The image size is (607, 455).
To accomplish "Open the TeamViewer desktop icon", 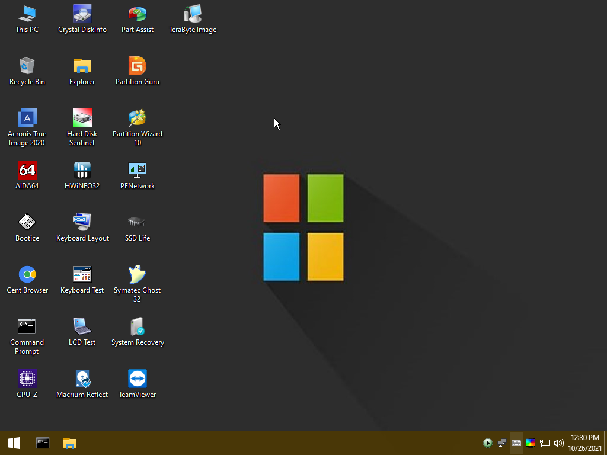I will pos(138,384).
